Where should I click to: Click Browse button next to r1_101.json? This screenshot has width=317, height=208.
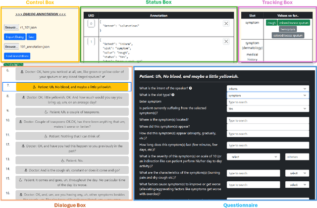coord(11,27)
